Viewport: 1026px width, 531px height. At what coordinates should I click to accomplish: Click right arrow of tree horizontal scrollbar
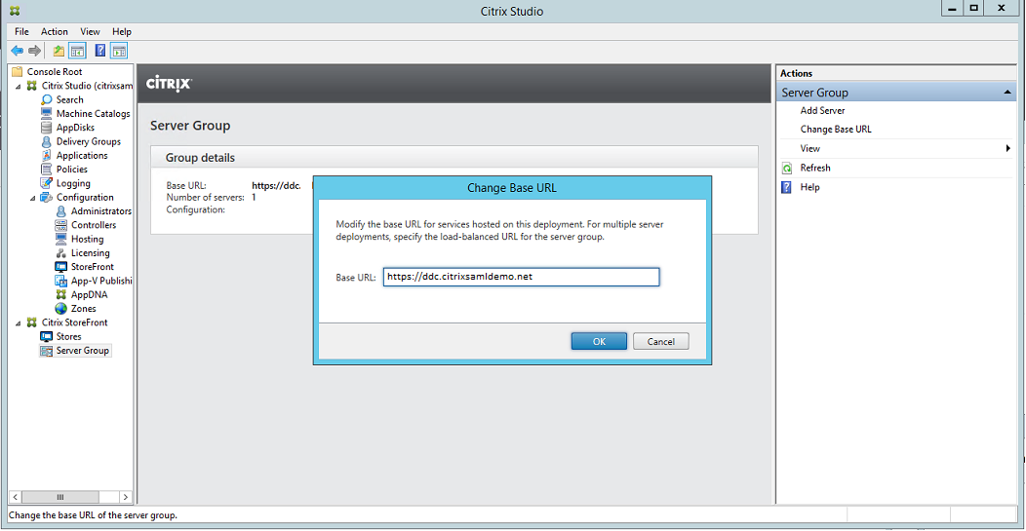click(x=125, y=496)
